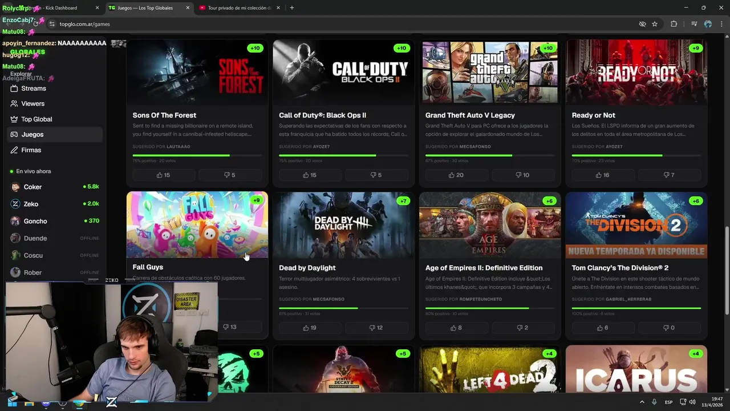Downvote Age of Empires II
The image size is (730, 411).
tap(523, 328)
